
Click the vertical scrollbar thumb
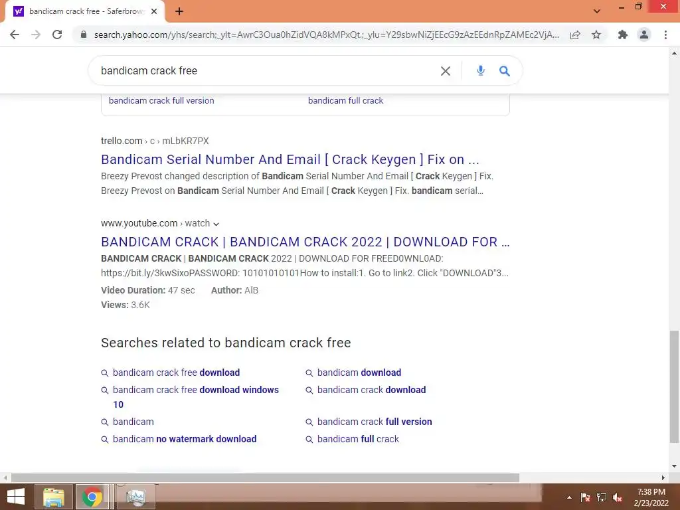[674, 386]
